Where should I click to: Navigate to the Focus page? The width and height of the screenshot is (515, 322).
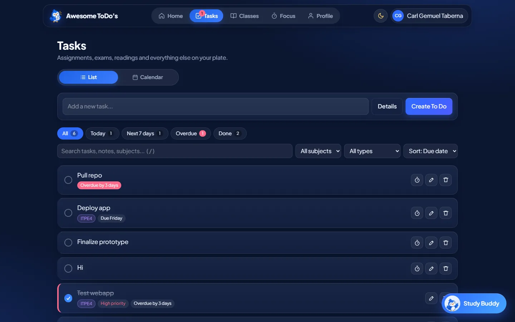(283, 16)
